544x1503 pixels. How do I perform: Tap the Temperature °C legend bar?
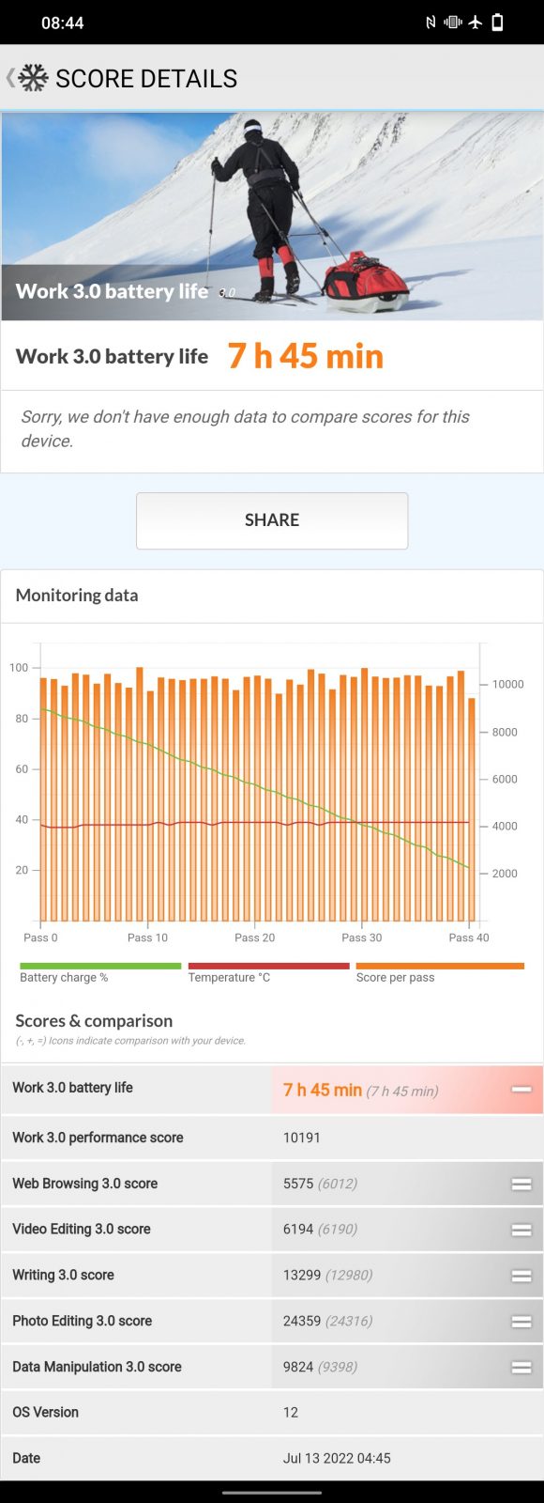point(268,966)
